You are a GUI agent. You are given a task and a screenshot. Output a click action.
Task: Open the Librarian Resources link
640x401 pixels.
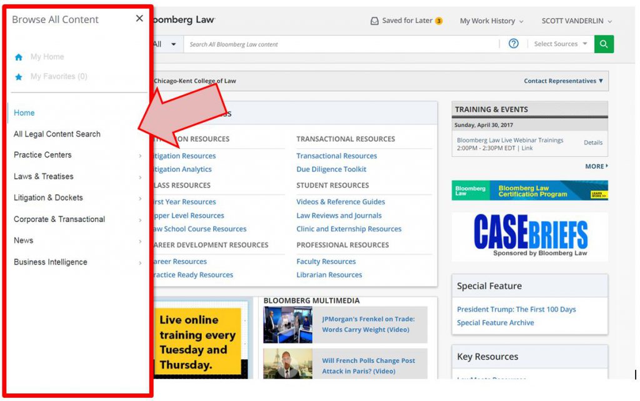[329, 275]
